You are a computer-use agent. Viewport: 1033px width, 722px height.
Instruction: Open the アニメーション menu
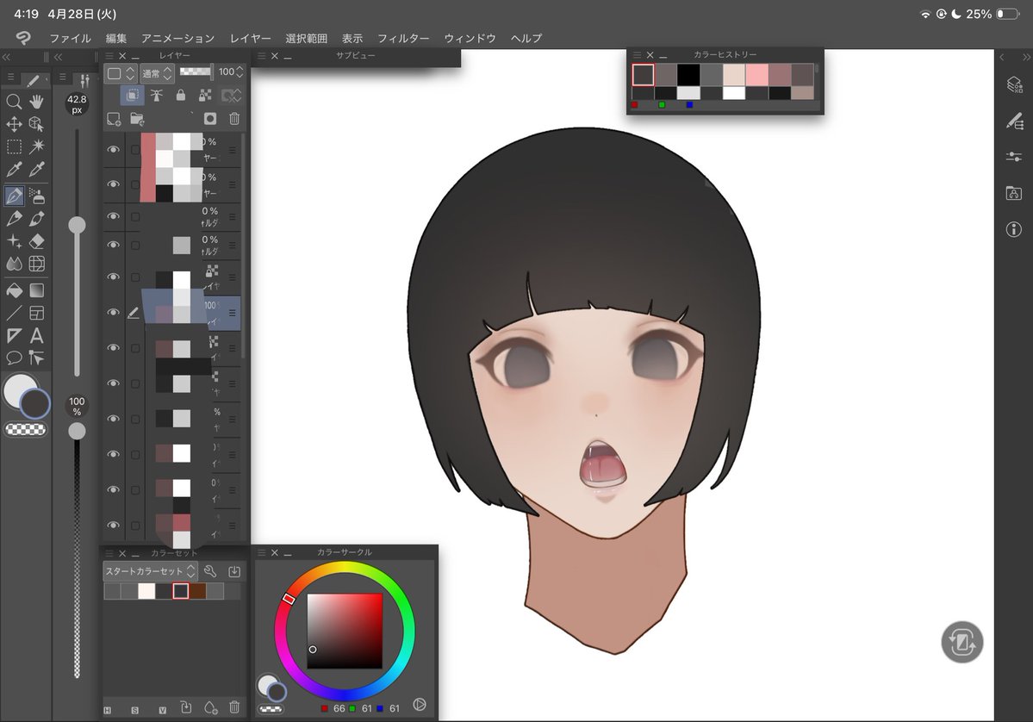click(x=177, y=38)
